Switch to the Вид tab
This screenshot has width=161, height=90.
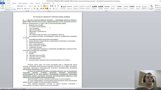(x=53, y=3)
